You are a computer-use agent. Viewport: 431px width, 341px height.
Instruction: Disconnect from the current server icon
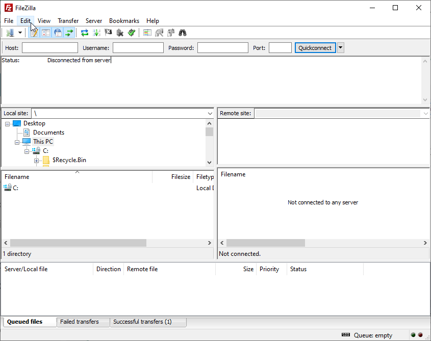(120, 33)
